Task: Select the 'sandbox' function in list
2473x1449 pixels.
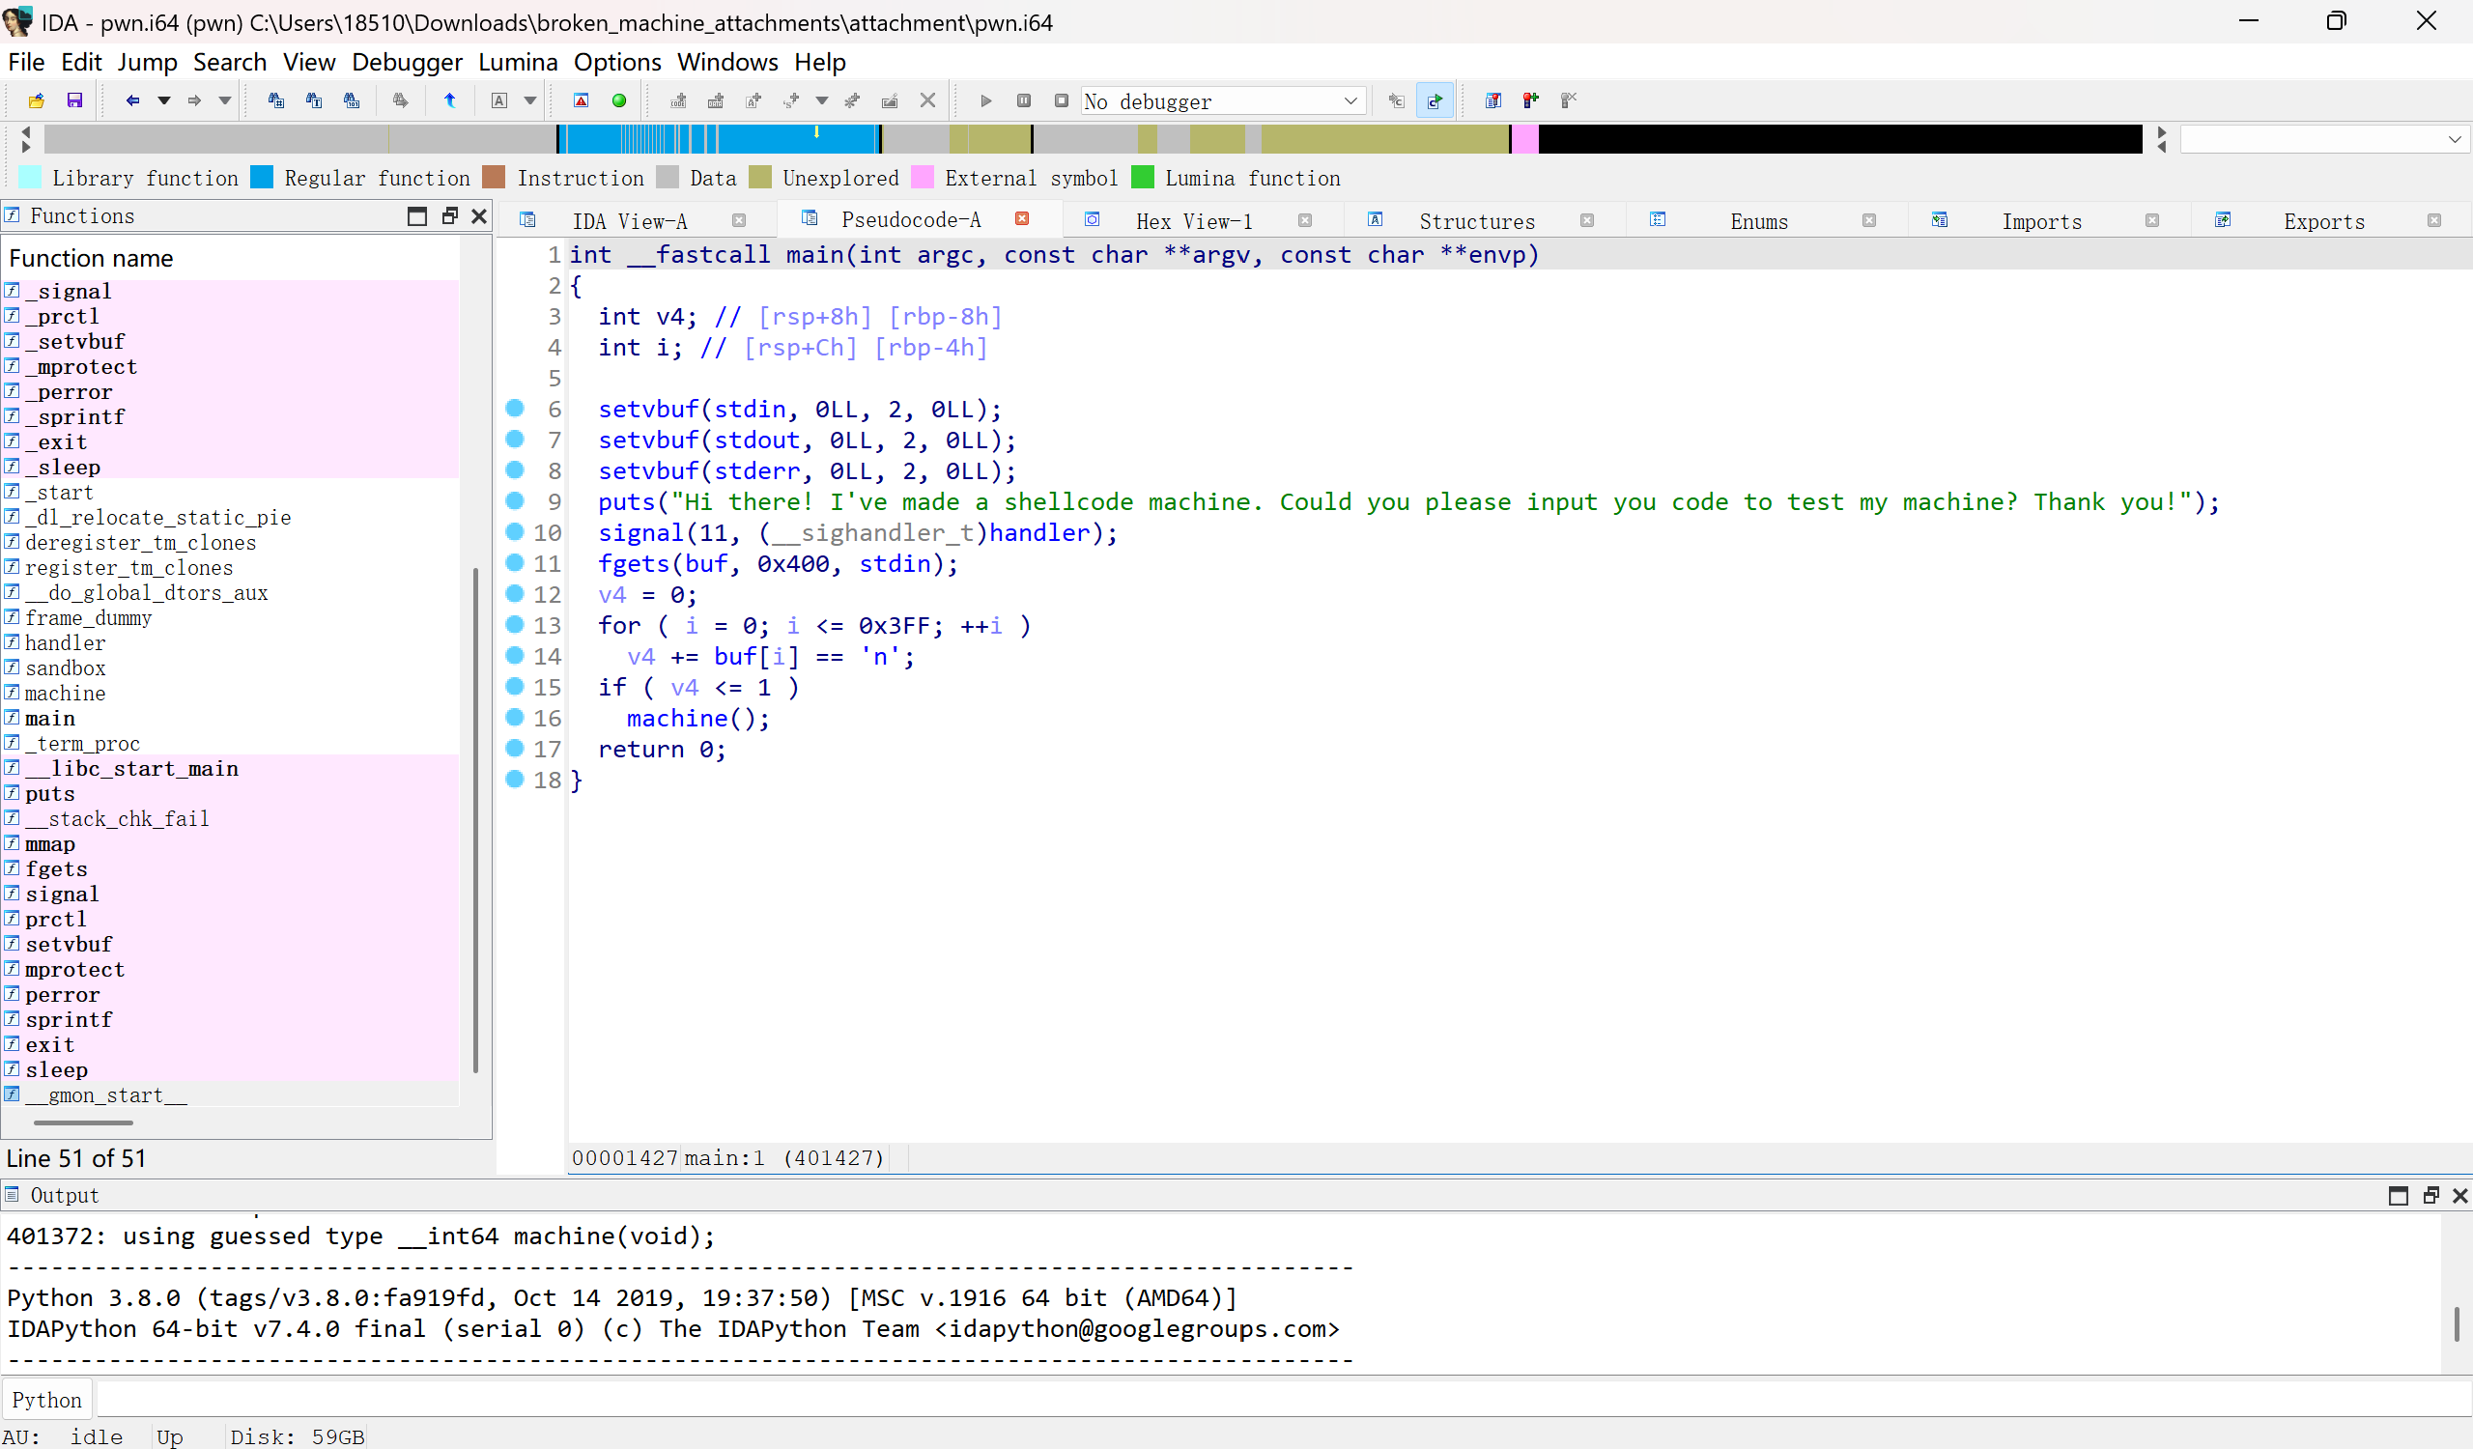Action: point(231,668)
